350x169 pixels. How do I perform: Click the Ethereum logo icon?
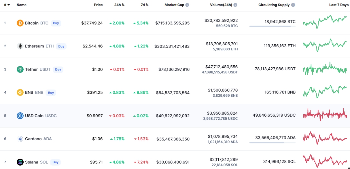coord(20,46)
